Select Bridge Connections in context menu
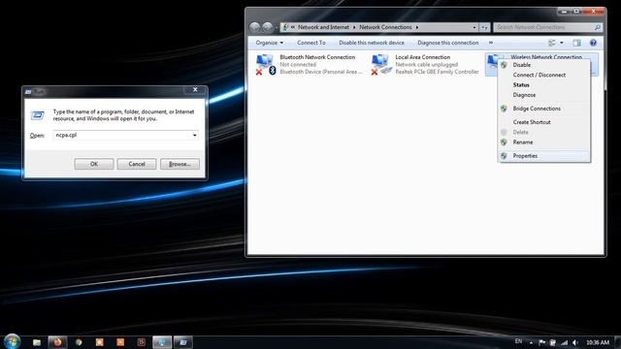This screenshot has height=349, width=621. pos(543,109)
